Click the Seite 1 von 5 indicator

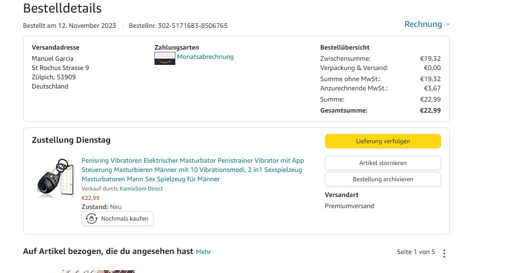[416, 252]
